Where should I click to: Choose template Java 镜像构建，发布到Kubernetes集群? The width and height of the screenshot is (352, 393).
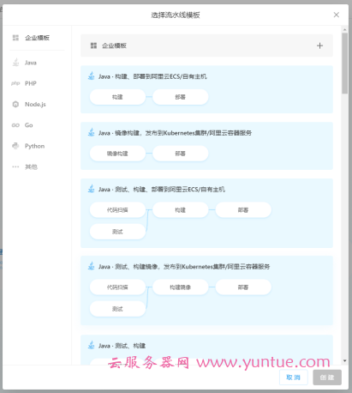point(206,146)
